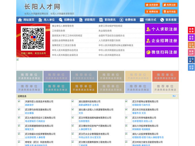
Task: Open 用人单位 navigation item
Action: (49, 20)
